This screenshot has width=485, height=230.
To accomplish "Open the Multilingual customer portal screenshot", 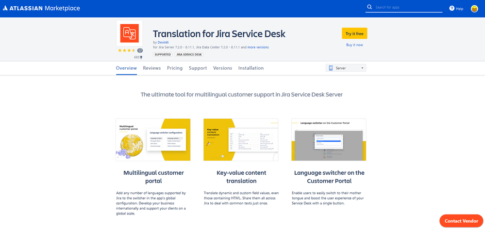I will [153, 139].
